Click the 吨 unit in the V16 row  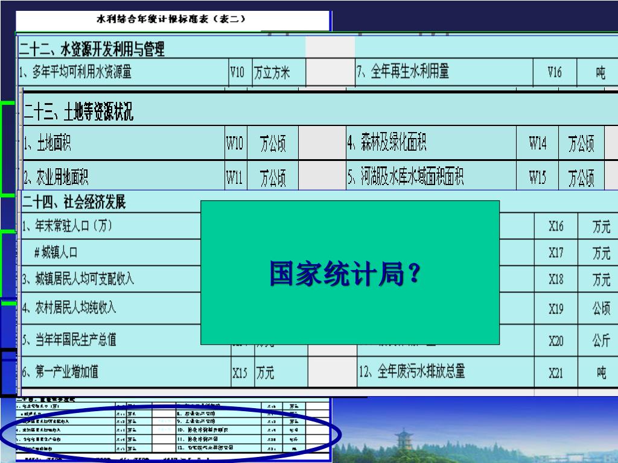tap(600, 73)
